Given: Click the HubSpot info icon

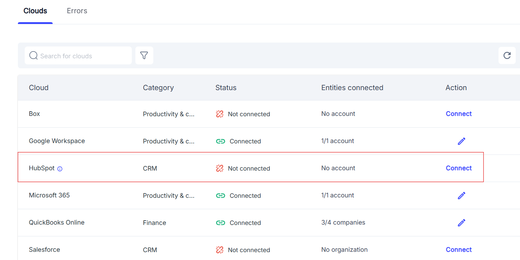Looking at the screenshot, I should click(x=60, y=169).
